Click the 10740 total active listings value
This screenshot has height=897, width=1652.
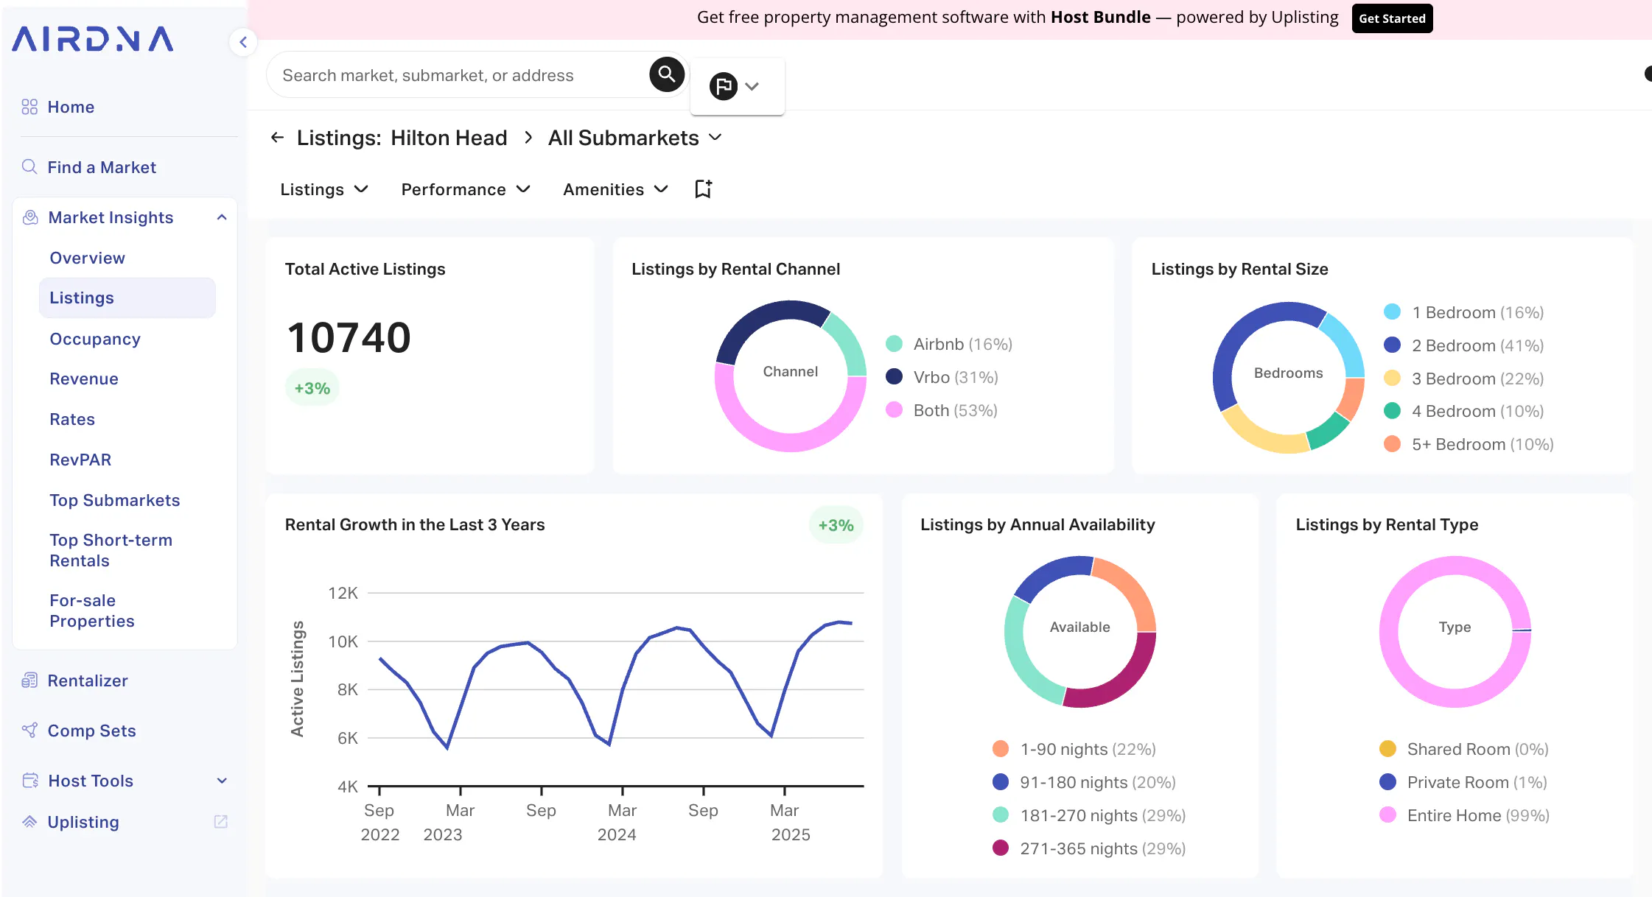tap(349, 337)
